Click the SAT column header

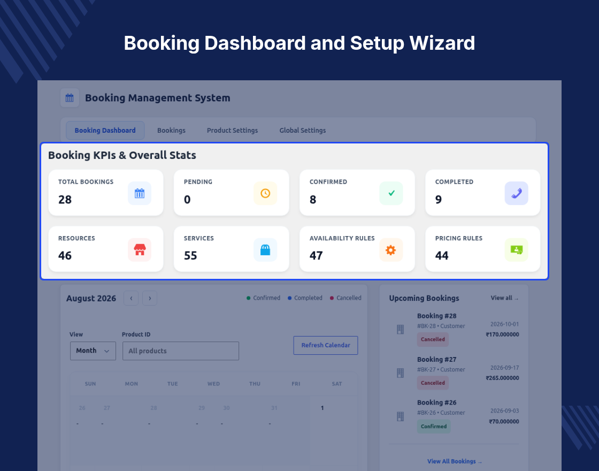click(337, 384)
